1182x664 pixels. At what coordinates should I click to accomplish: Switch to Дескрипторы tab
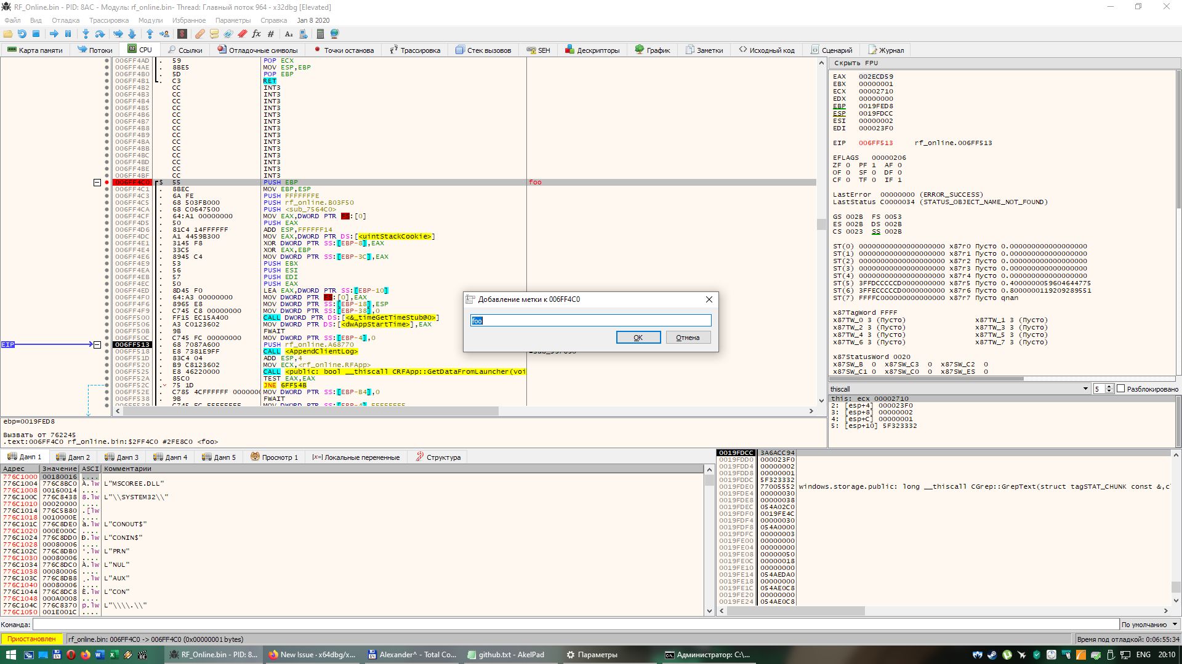[592, 50]
